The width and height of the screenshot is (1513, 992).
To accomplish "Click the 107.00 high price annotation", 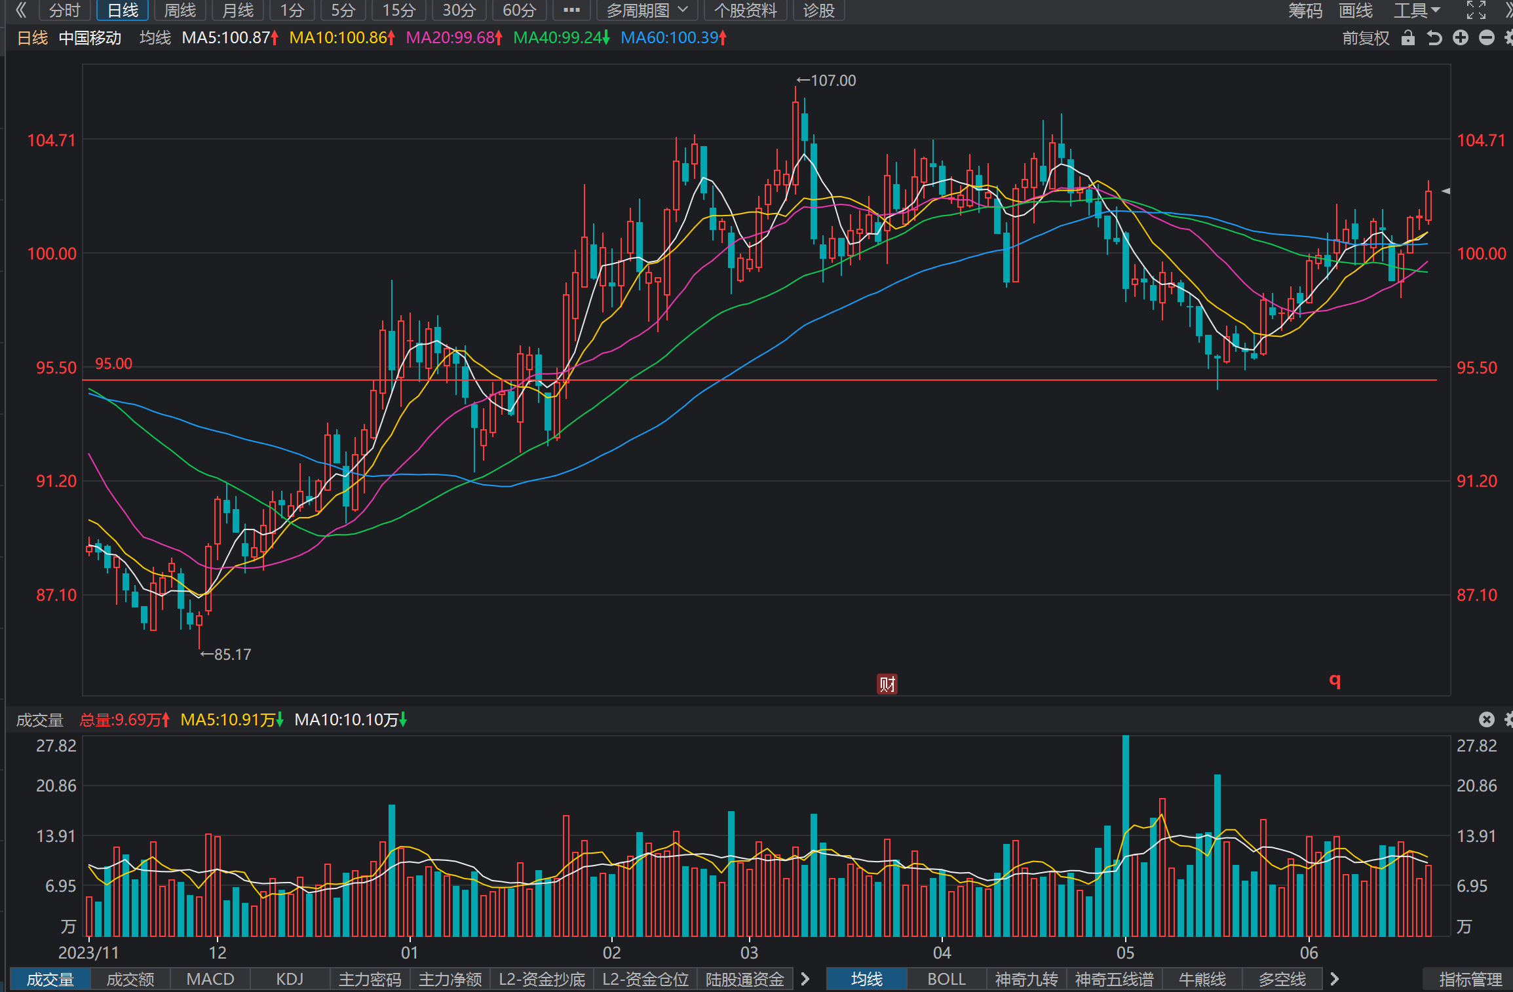I will point(826,81).
